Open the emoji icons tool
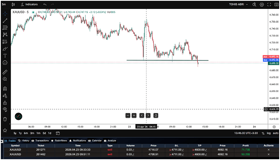Image resolution: width=280 pixels, height=160 pixels. tap(5, 62)
